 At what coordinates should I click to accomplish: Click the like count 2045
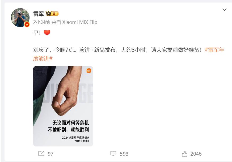click(x=196, y=154)
